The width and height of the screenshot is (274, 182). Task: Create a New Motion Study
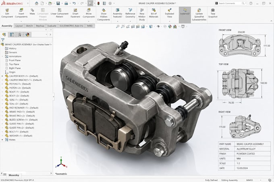pos(142,14)
